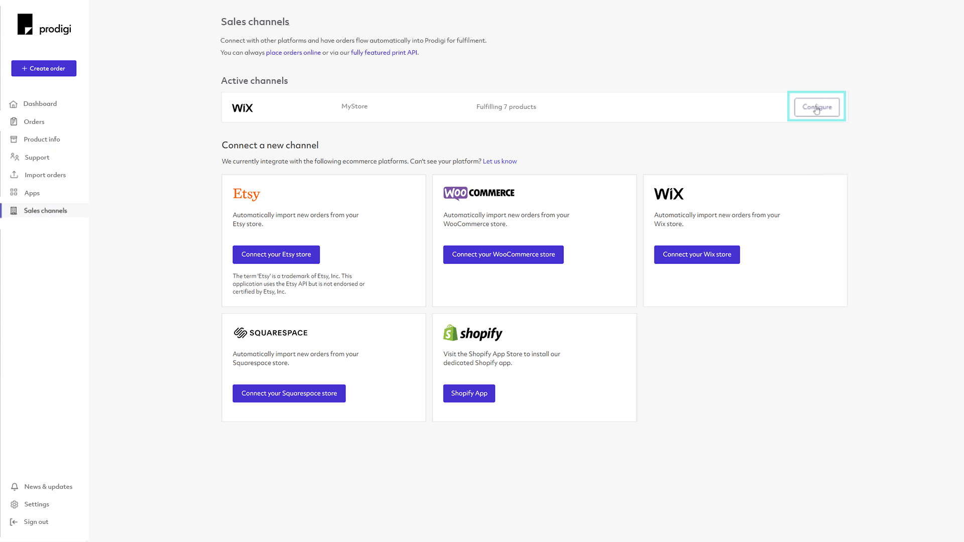Click the Dashboard icon in sidebar
This screenshot has width=964, height=542.
click(x=14, y=103)
